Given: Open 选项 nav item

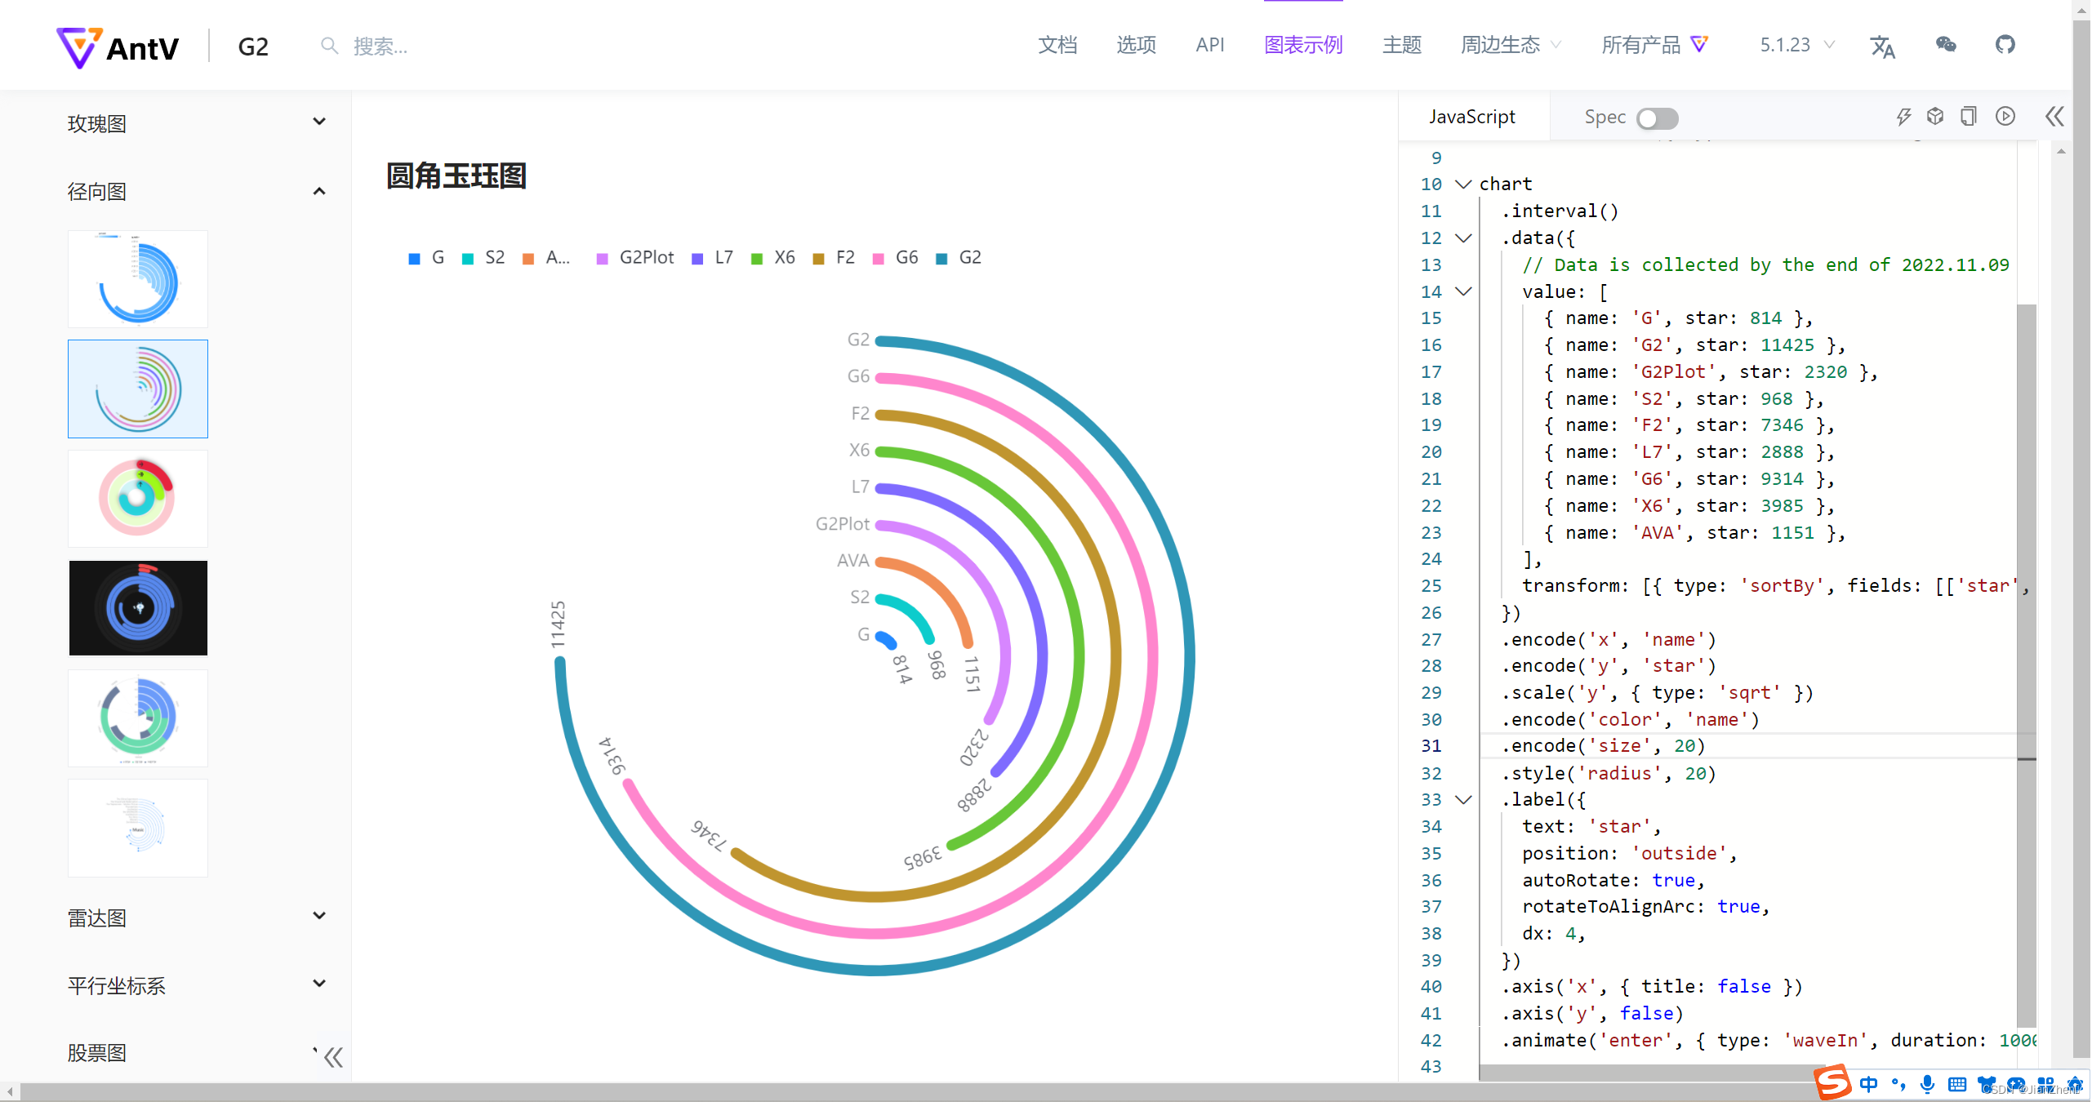Looking at the screenshot, I should point(1136,45).
